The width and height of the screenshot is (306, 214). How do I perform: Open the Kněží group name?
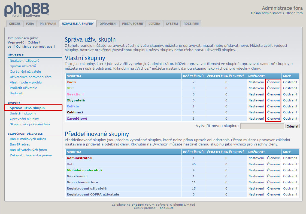pos(71,82)
